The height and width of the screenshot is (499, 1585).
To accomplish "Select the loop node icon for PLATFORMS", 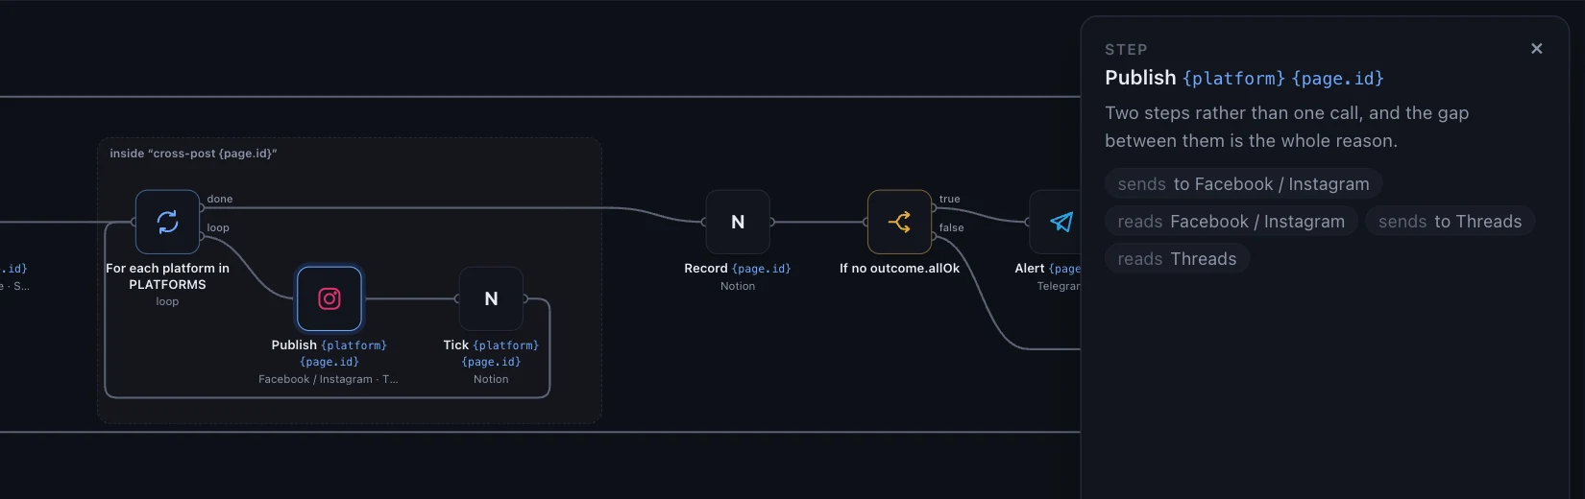I will [x=167, y=222].
